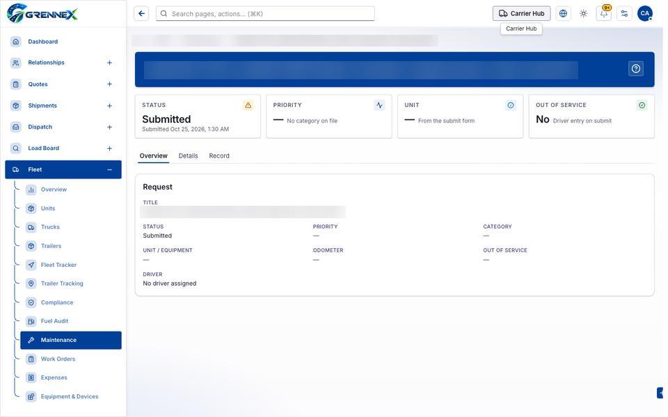The image size is (668, 417).
Task: Click the Load Board search icon
Action: click(x=16, y=148)
